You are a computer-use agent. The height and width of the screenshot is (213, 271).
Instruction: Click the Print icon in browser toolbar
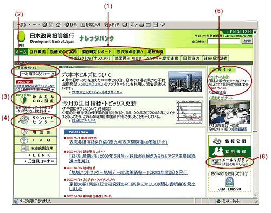(x=141, y=24)
